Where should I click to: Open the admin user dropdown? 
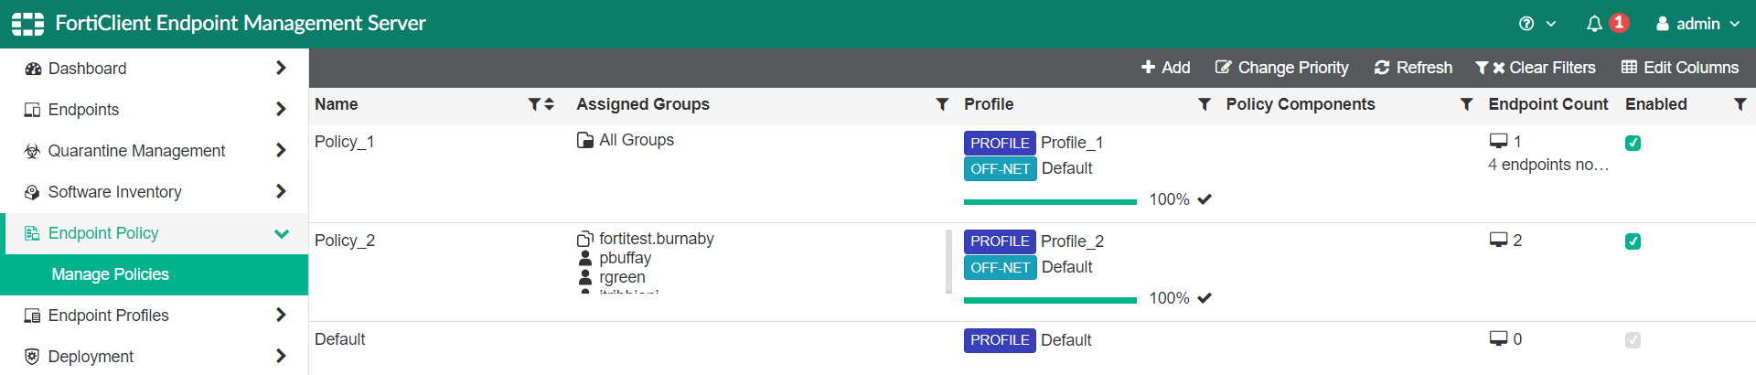1697,24
